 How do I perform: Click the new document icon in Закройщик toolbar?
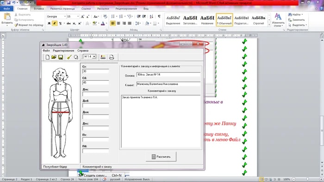click(48, 57)
